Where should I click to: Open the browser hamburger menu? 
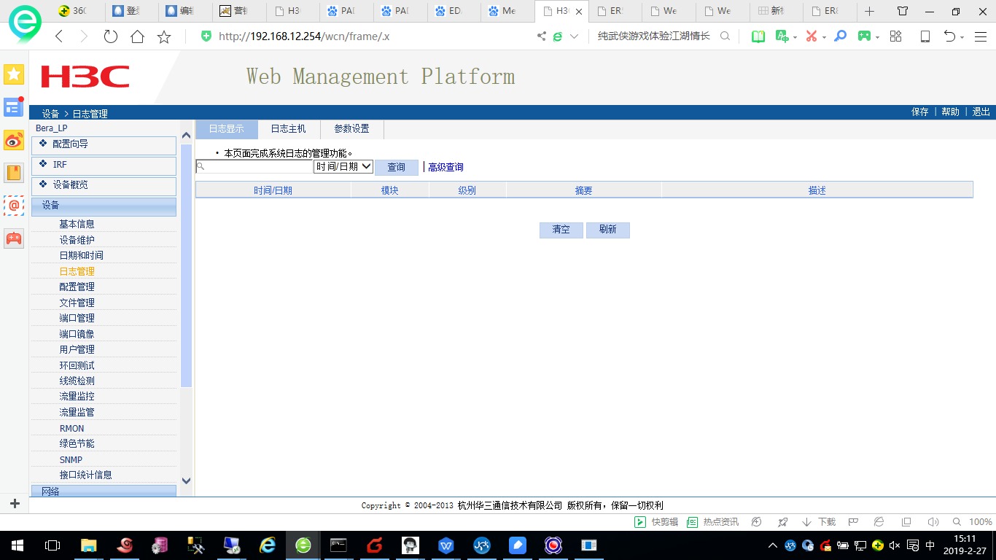coord(980,36)
